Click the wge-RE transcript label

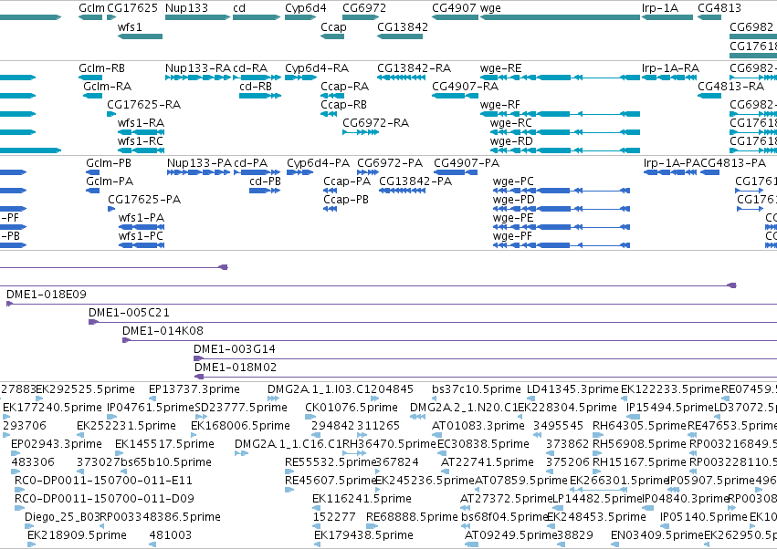(x=500, y=67)
